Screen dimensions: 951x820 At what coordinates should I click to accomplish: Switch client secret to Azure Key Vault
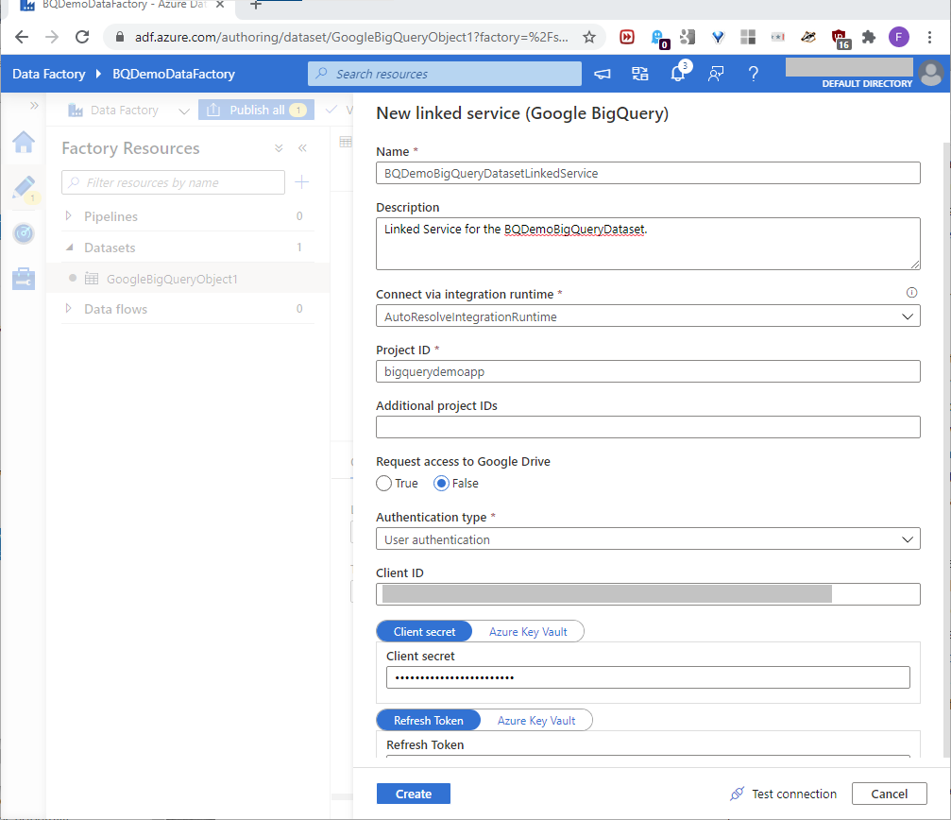click(528, 631)
